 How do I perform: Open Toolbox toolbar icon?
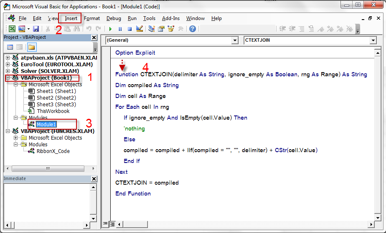181,29
